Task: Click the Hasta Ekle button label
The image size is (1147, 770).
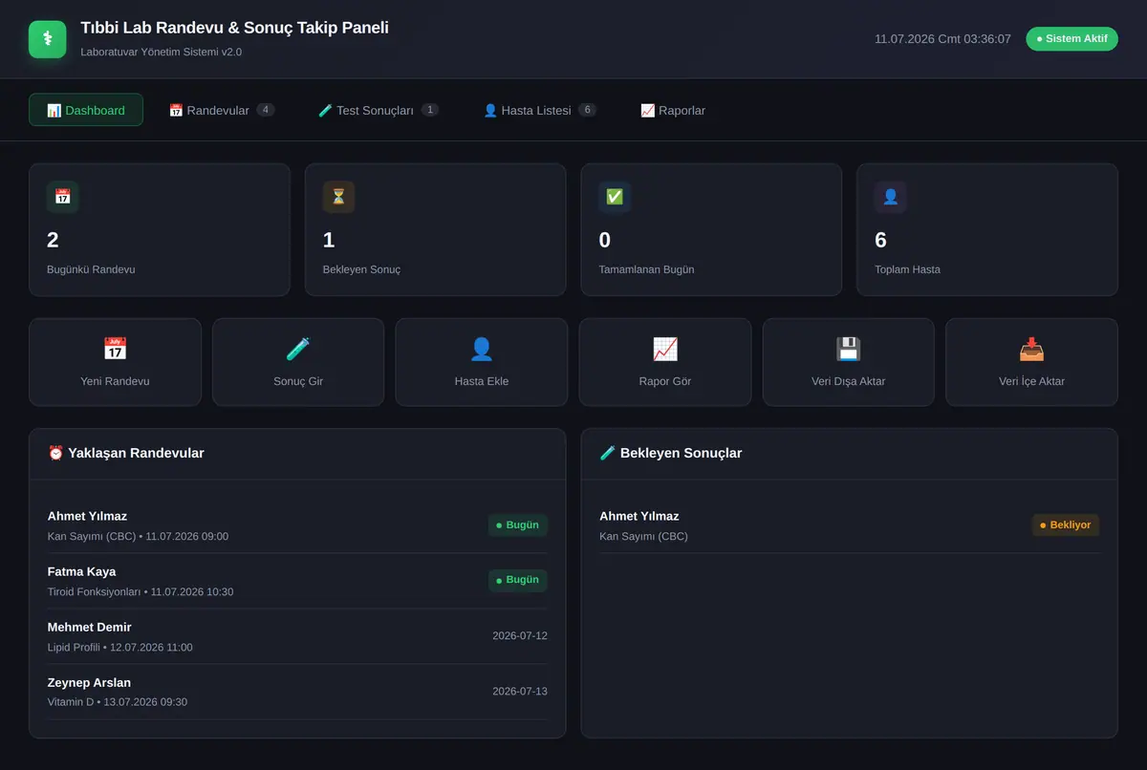Action: (x=482, y=381)
